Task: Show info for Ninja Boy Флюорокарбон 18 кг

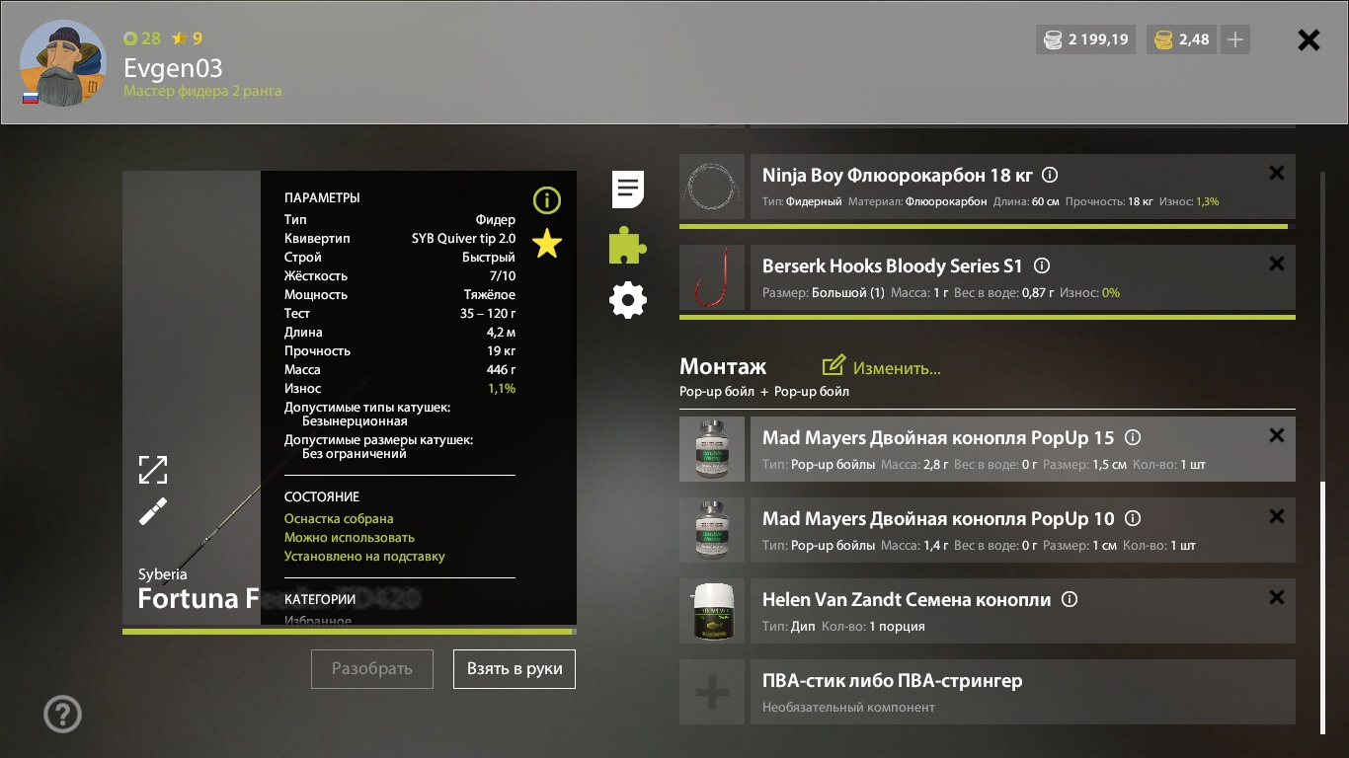Action: coord(1050,176)
